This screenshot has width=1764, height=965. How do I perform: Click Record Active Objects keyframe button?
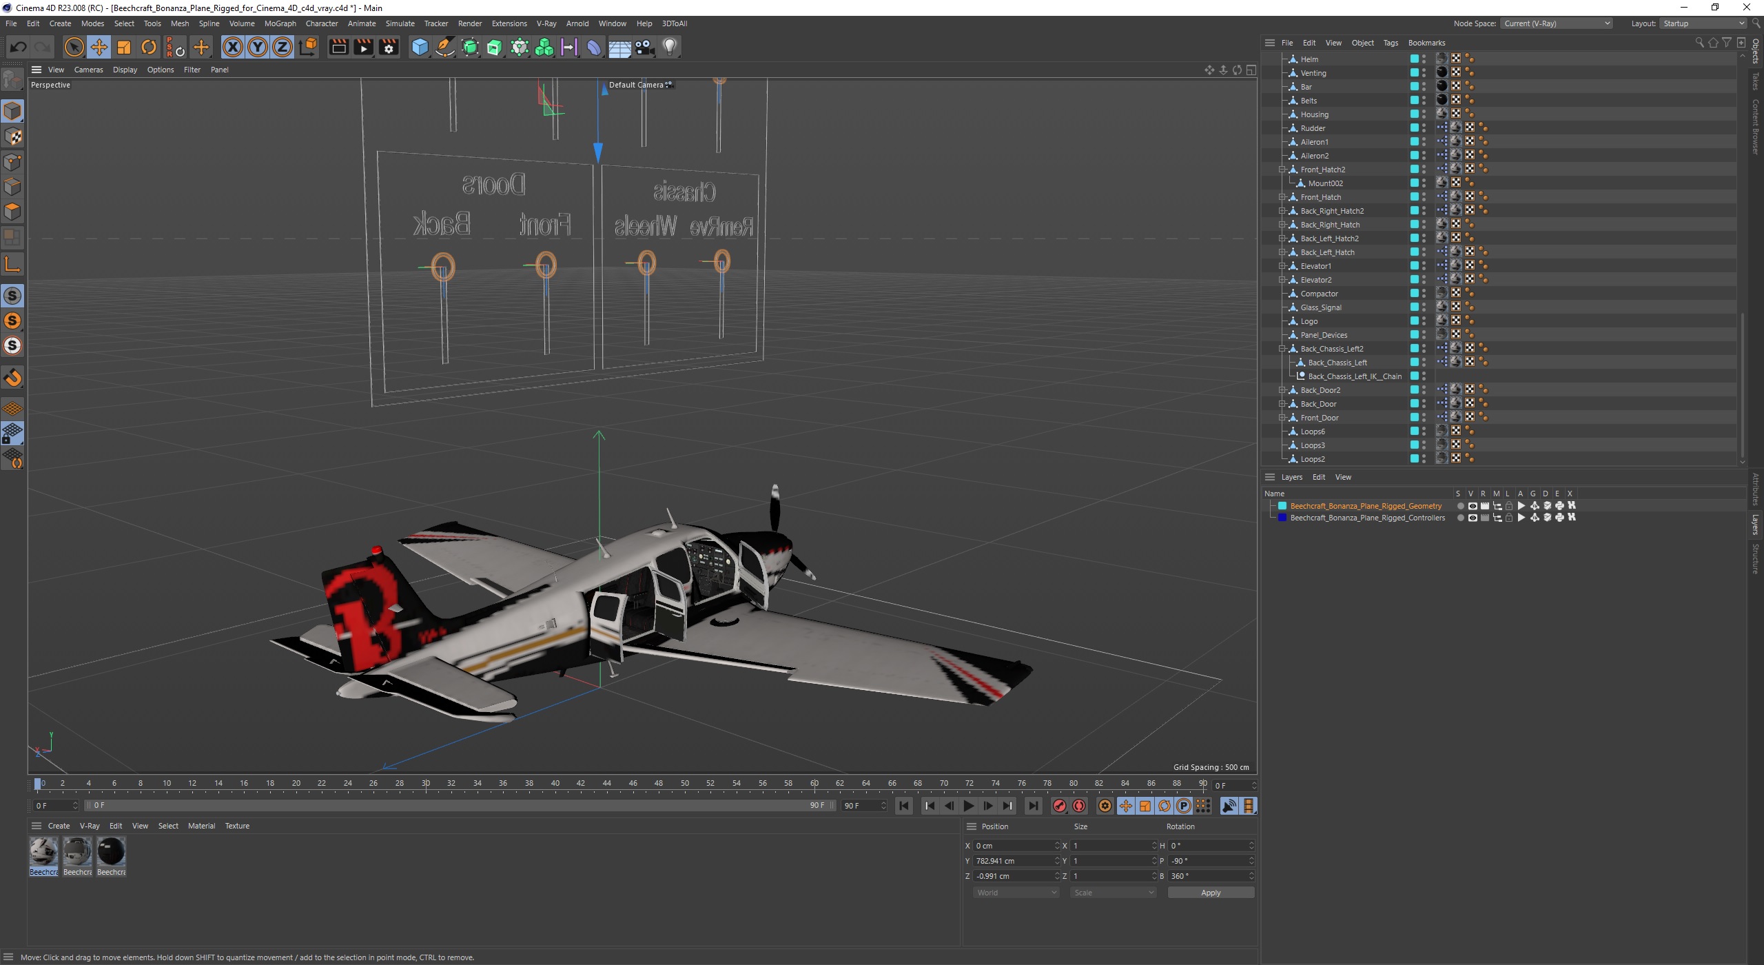1060,806
